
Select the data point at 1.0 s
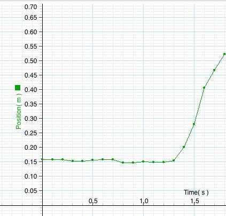coord(143,161)
